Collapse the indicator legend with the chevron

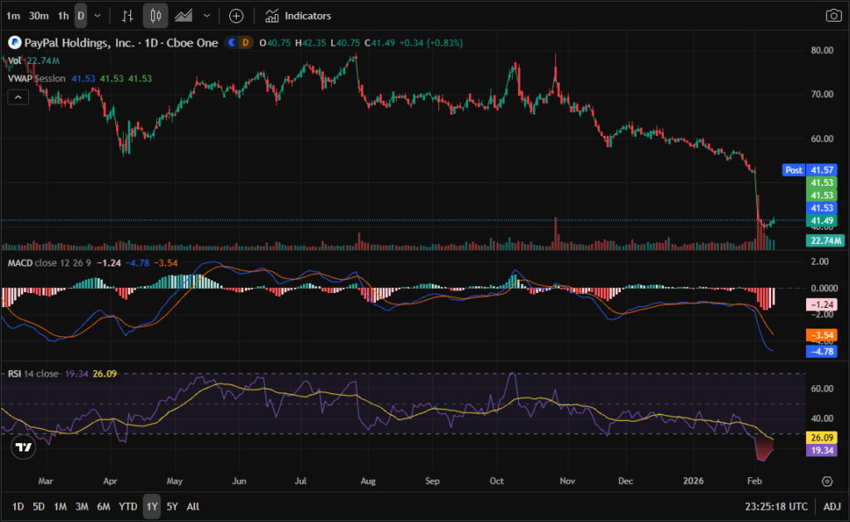pyautogui.click(x=17, y=97)
